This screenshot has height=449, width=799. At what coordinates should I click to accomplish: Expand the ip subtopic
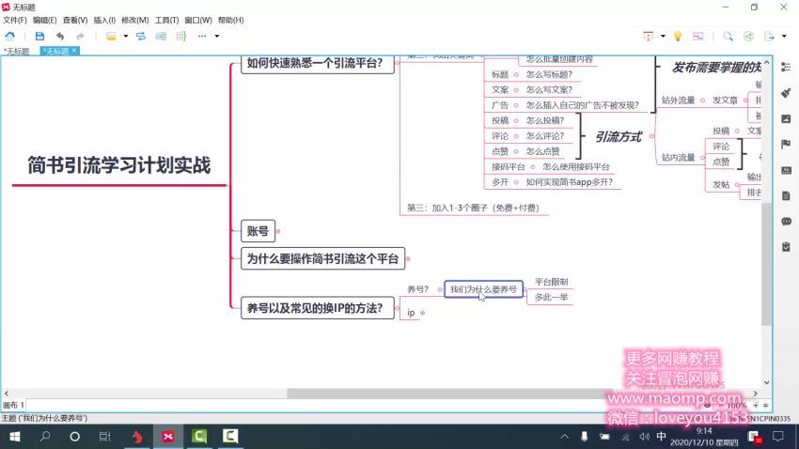click(422, 313)
